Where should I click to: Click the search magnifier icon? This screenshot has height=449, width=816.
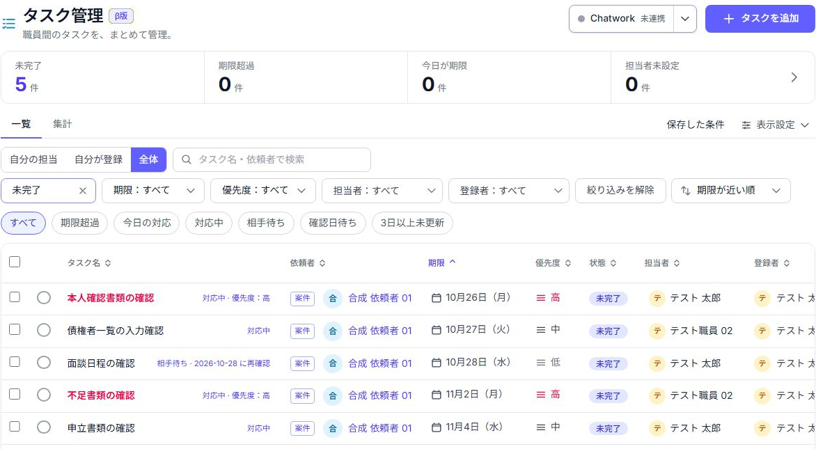coord(186,159)
